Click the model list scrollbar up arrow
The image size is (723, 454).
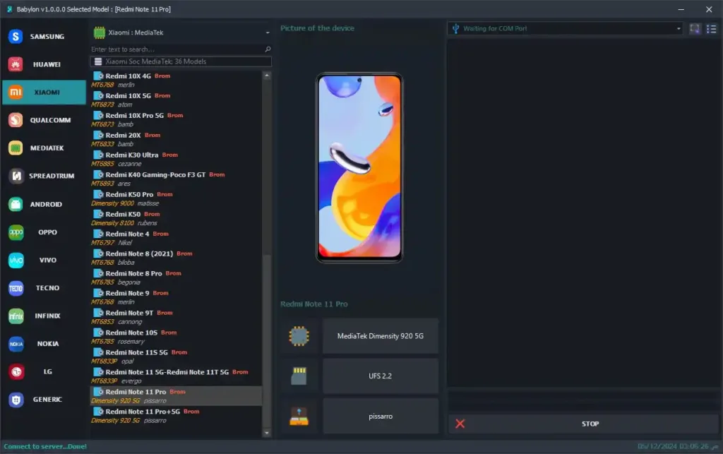[x=266, y=75]
